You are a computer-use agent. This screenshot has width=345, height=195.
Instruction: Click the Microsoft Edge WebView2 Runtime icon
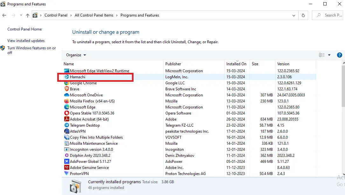(66, 71)
